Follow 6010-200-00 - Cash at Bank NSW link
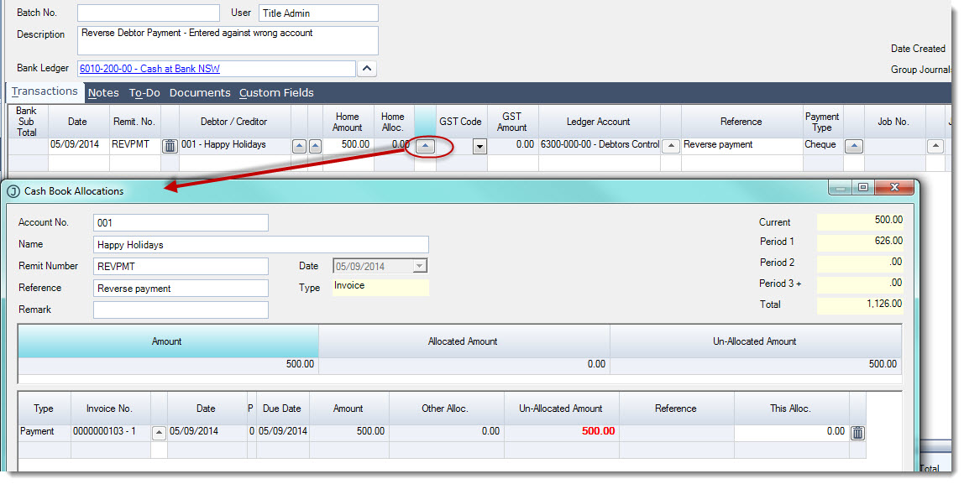964x484 pixels. tap(149, 69)
